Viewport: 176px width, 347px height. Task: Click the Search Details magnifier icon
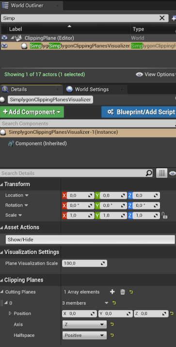(149, 173)
